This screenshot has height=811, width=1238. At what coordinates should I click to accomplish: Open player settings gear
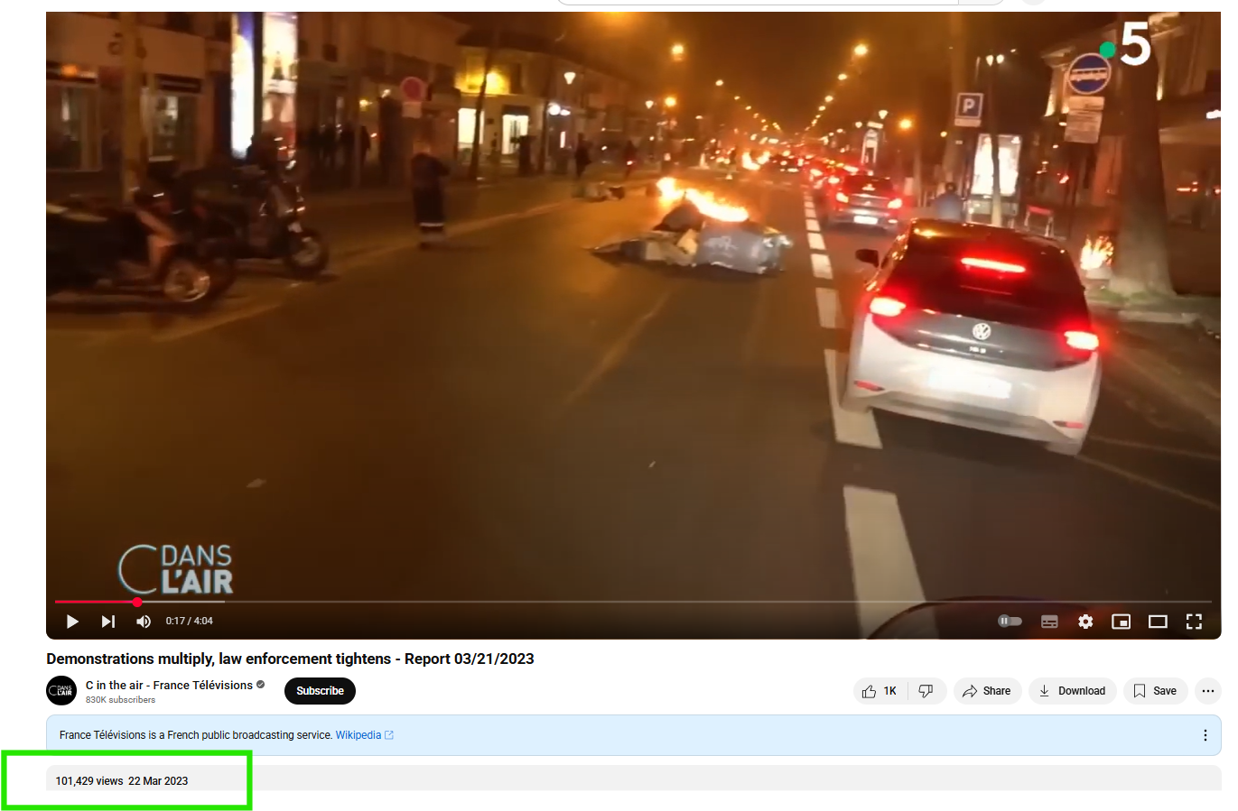[x=1085, y=622]
